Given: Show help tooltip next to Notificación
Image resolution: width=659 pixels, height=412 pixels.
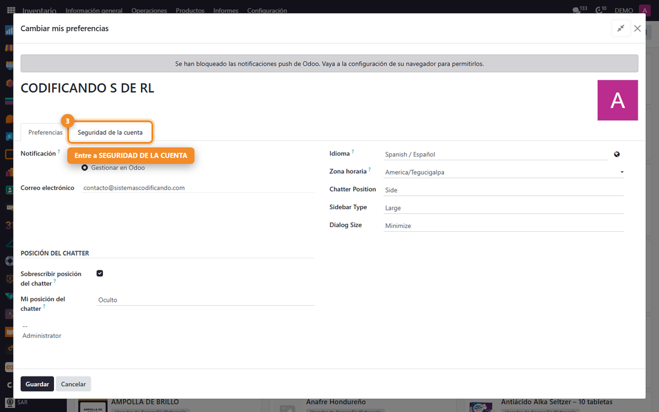Looking at the screenshot, I should [x=59, y=151].
